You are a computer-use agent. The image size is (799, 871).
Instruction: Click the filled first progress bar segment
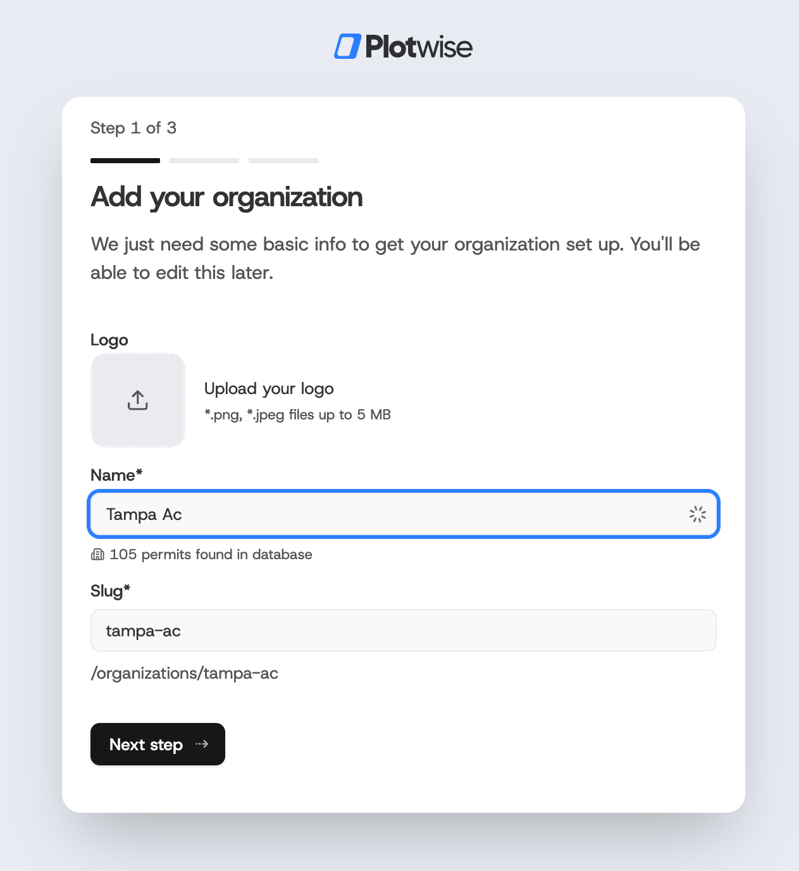pos(125,161)
